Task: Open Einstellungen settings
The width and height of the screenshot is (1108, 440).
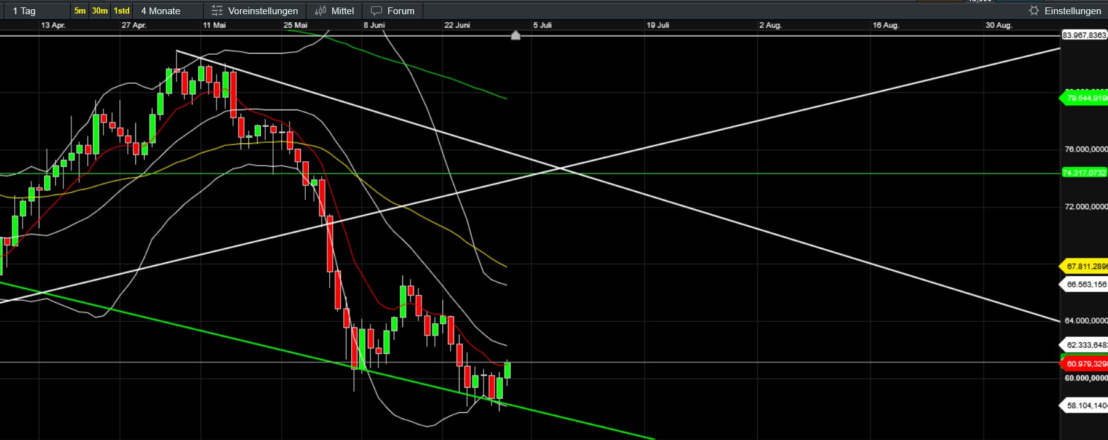Action: click(x=1073, y=11)
